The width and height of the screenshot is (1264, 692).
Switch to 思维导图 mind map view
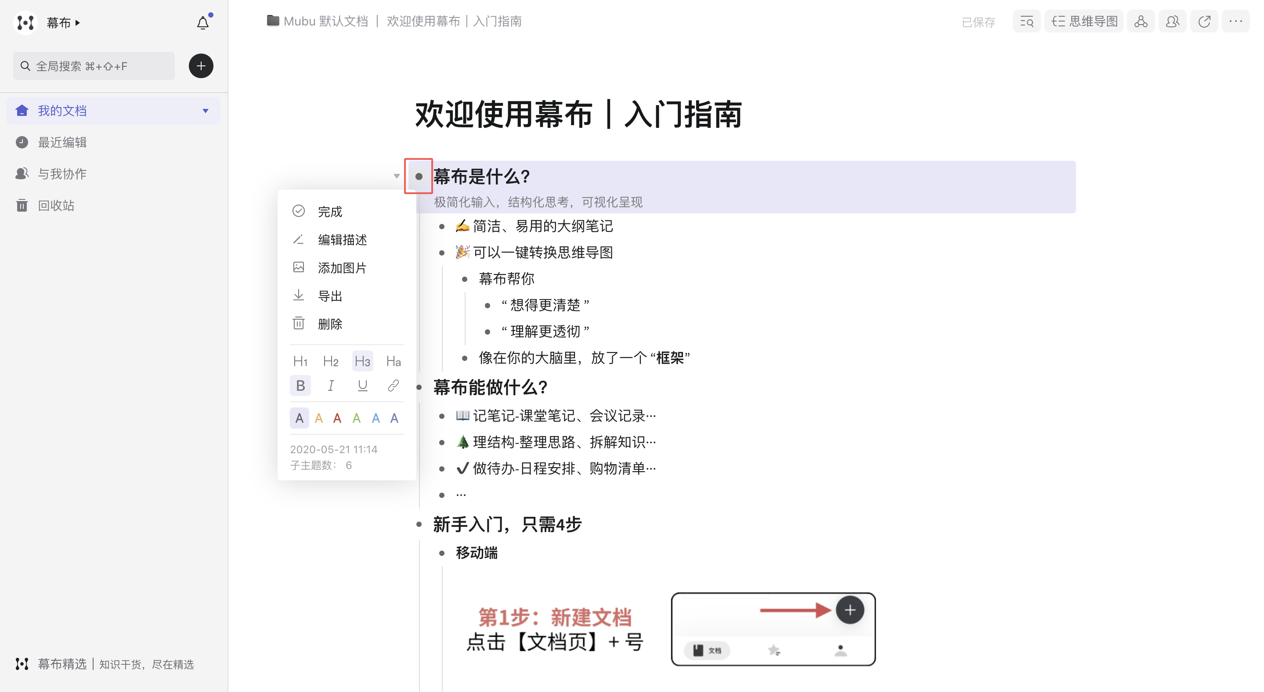point(1084,22)
